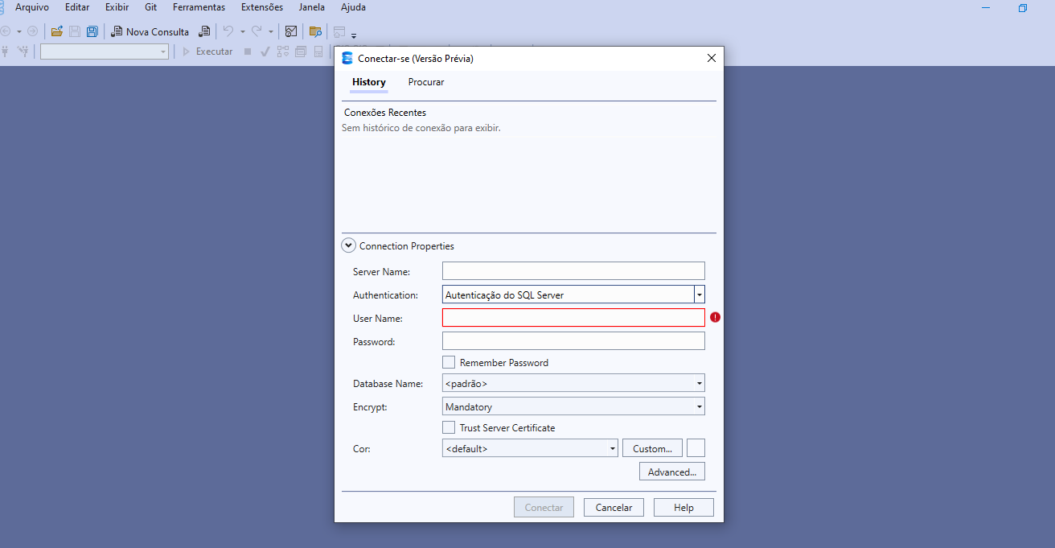The width and height of the screenshot is (1055, 548).
Task: Open the Undo history dropdown arrow
Action: pos(242,31)
